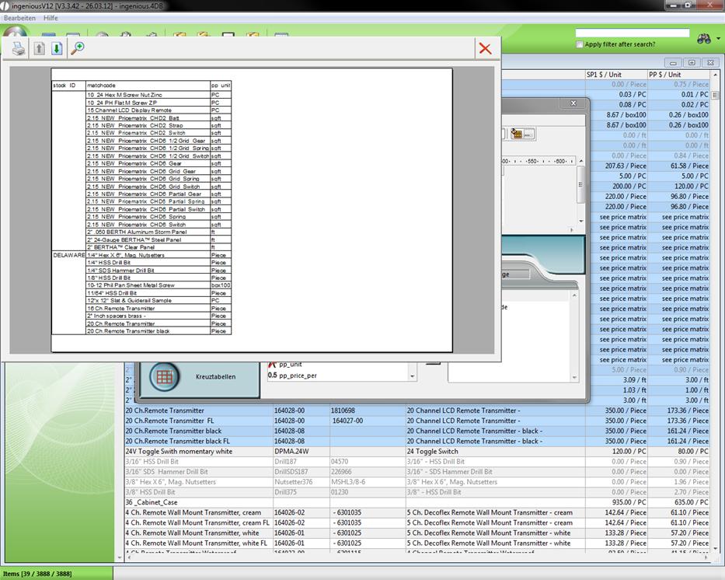Viewport: 725px width, 580px height.
Task: Open the Bearbeiten menu
Action: click(19, 18)
